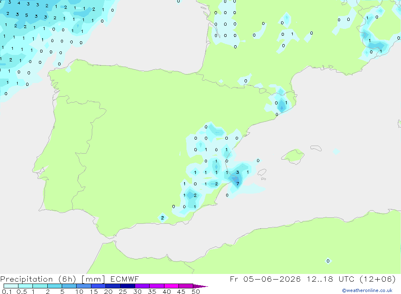Click the date 'Fr 05-06-2026'

coord(265,279)
